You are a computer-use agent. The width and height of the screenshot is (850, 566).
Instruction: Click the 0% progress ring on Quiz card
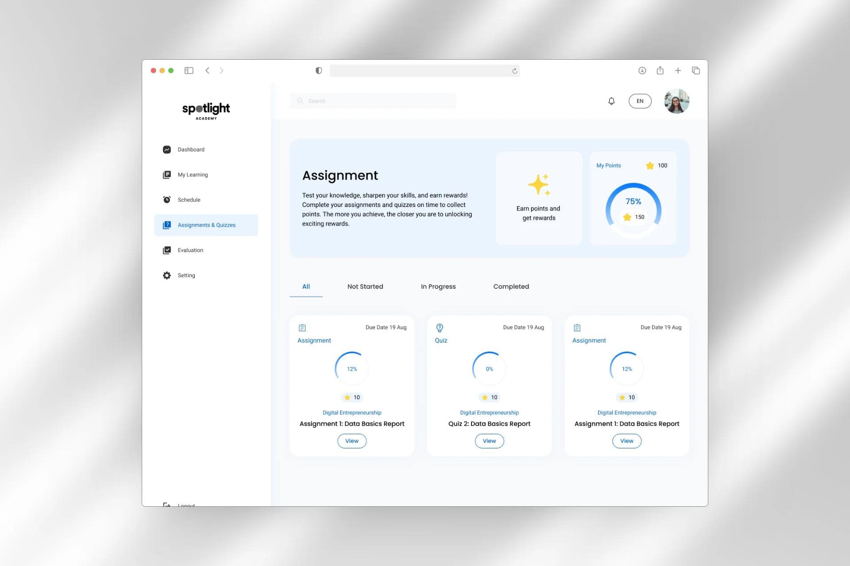489,369
